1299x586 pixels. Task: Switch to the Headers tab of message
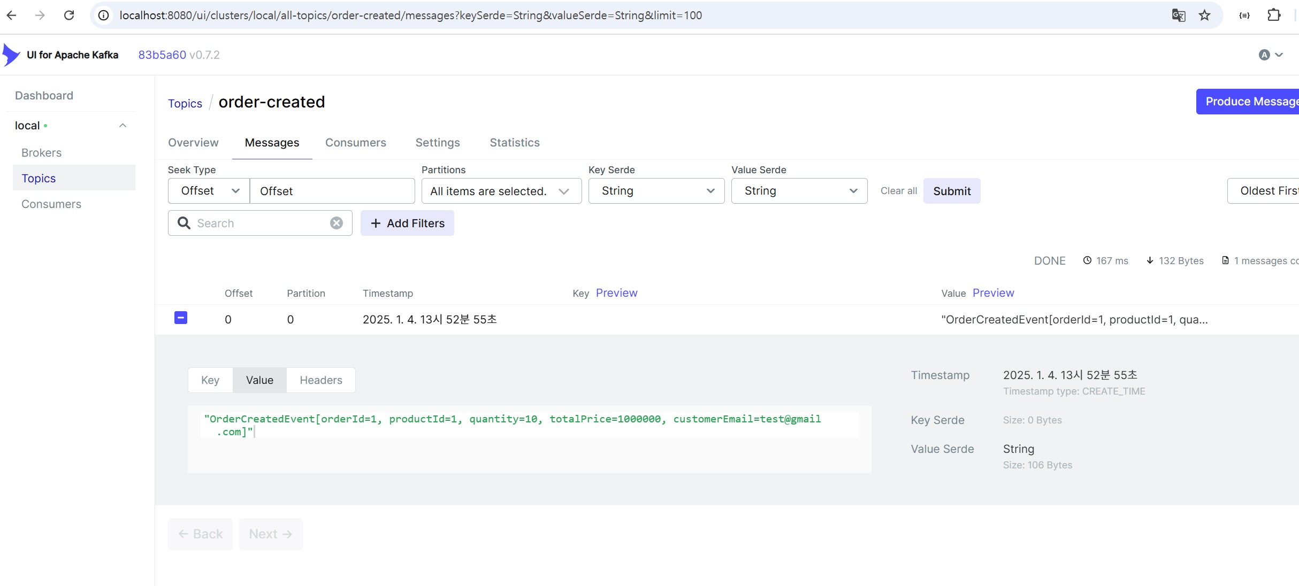(320, 380)
